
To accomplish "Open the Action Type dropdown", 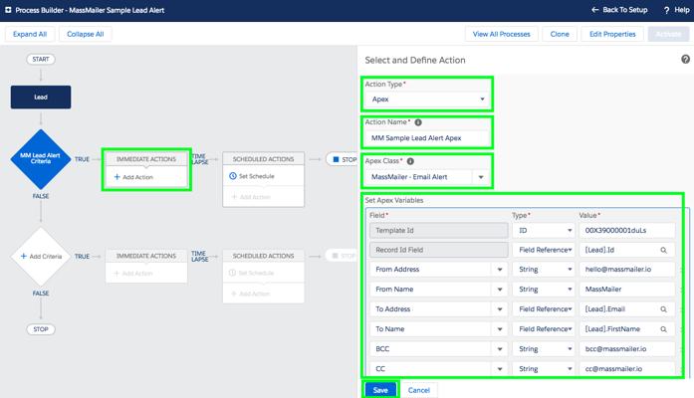I will [427, 99].
